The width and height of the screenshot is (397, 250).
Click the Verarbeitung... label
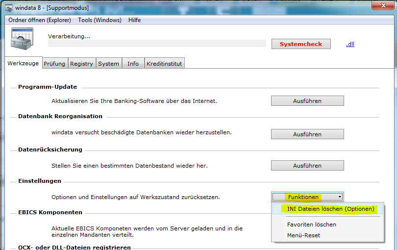69,36
